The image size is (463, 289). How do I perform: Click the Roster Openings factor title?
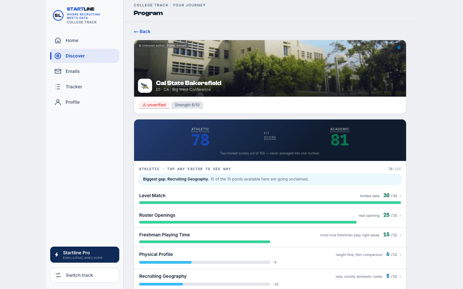point(157,215)
